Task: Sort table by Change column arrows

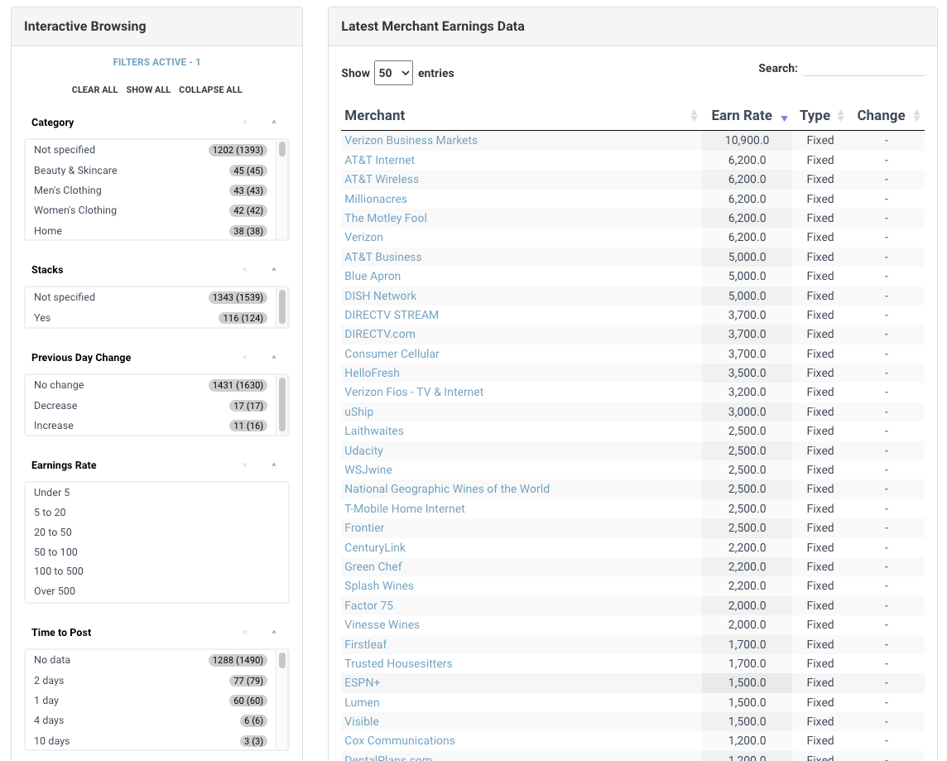Action: click(916, 116)
